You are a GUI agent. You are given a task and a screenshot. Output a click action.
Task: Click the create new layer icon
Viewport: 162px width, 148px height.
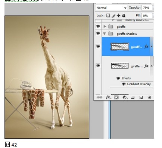[x=141, y=98]
